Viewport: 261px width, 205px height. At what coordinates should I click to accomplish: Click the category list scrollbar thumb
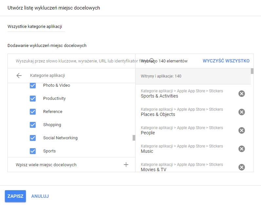click(x=134, y=138)
